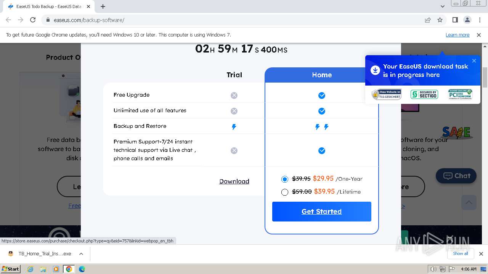Go back to the previous page
488x274 pixels.
[x=8, y=20]
